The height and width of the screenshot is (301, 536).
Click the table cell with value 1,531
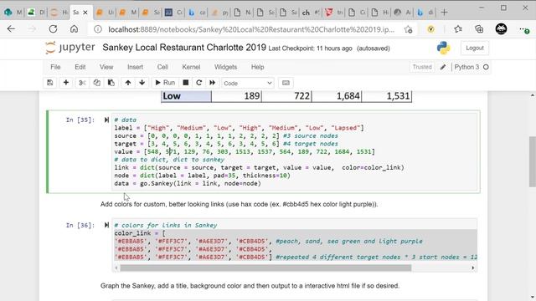(387, 96)
